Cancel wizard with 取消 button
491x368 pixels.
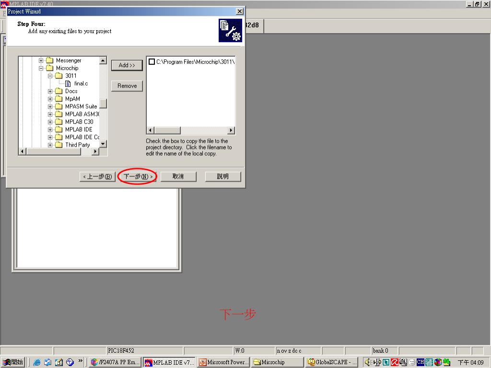pos(178,176)
